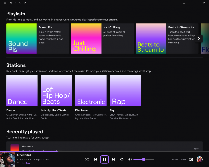Open the HeatMap playlist link

tap(26, 163)
